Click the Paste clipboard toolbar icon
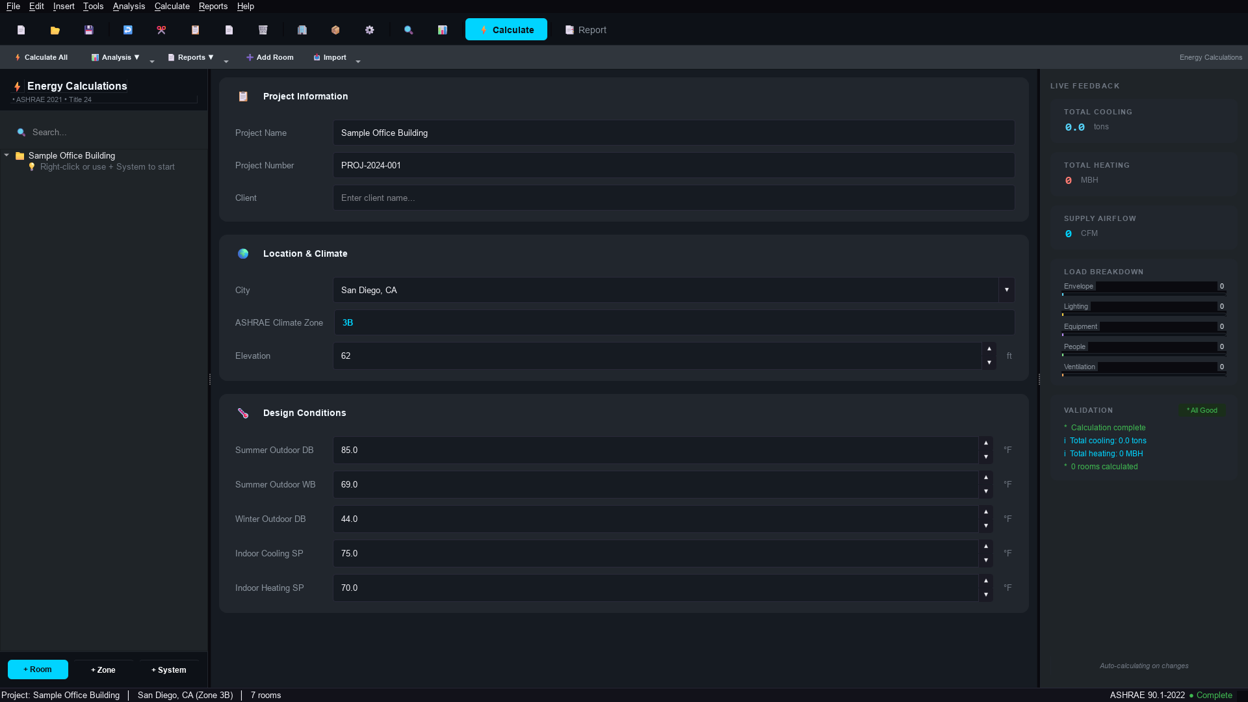The height and width of the screenshot is (702, 1248). 195,30
